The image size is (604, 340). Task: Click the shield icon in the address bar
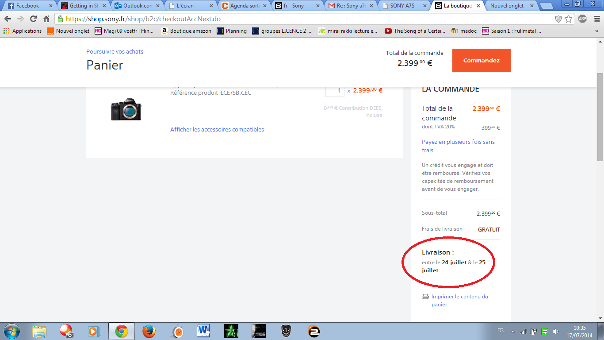coord(558,19)
